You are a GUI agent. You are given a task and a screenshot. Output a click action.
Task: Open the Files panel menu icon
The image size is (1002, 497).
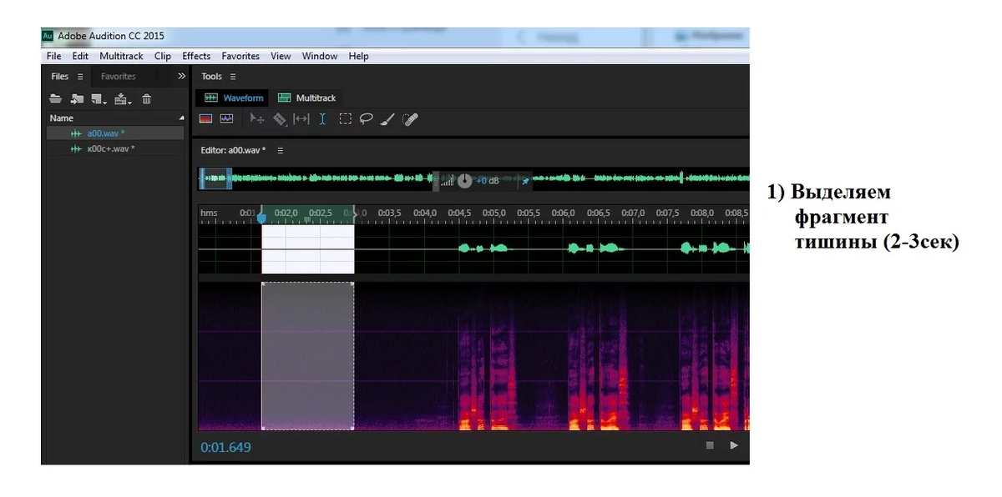[x=81, y=77]
